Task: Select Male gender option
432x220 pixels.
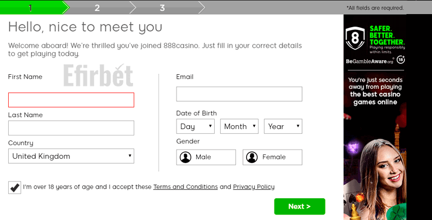Action: tap(206, 157)
